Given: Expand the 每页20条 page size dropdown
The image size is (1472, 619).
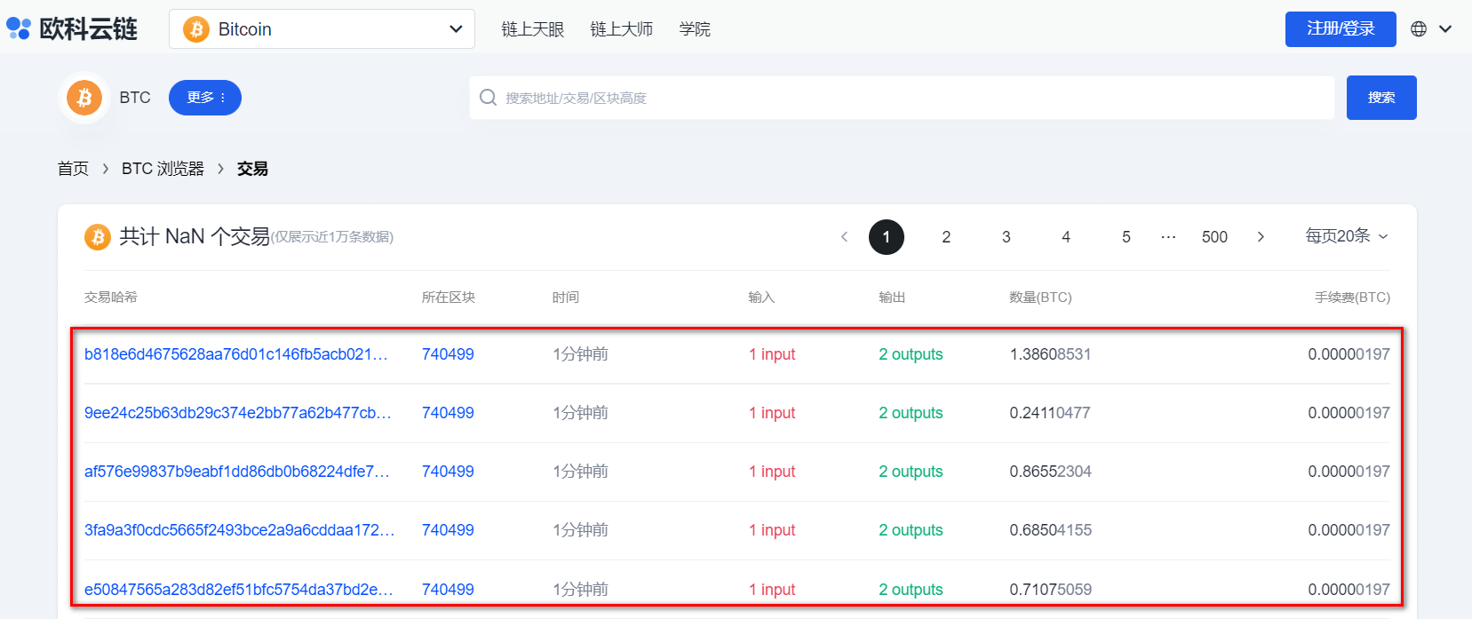Looking at the screenshot, I should (1346, 236).
